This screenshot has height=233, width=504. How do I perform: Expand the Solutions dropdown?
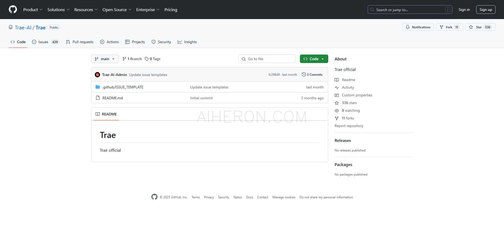coord(58,10)
